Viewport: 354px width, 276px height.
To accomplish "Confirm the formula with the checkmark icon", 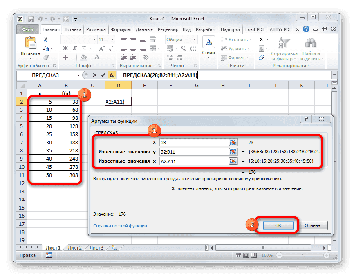I will [103, 75].
